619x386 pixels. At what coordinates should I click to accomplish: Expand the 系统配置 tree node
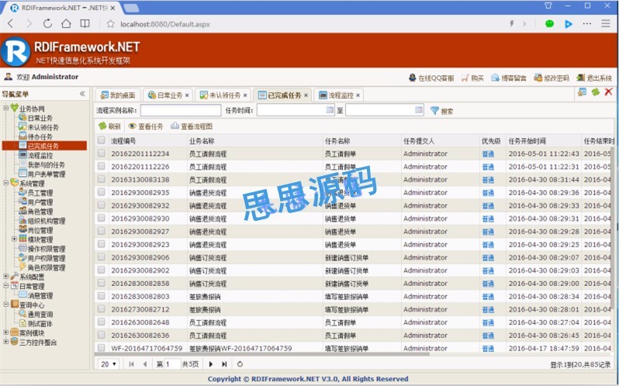(6, 277)
